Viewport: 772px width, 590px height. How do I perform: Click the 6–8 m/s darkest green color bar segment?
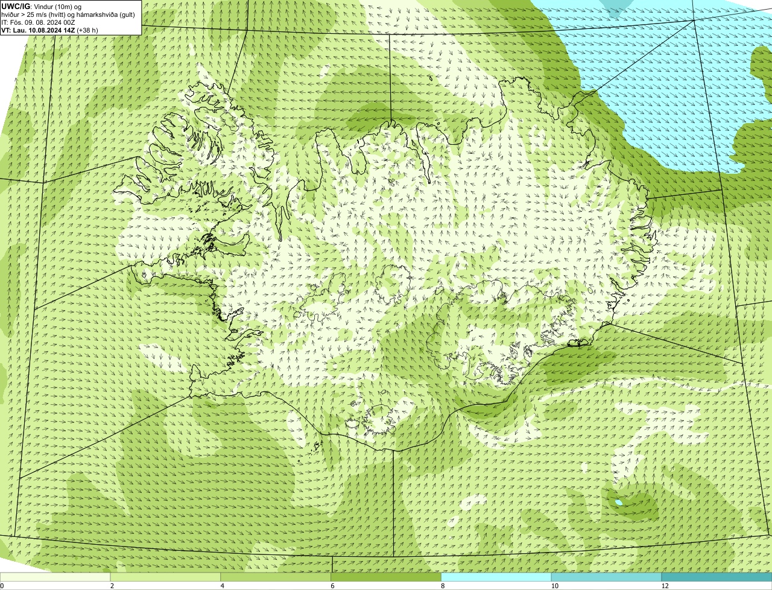[x=387, y=577]
